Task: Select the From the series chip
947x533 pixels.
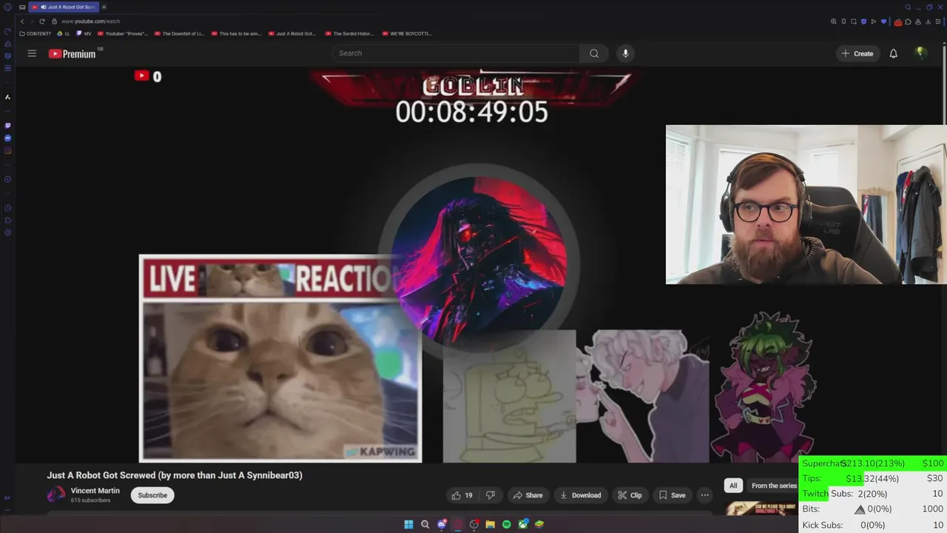Action: pos(774,486)
